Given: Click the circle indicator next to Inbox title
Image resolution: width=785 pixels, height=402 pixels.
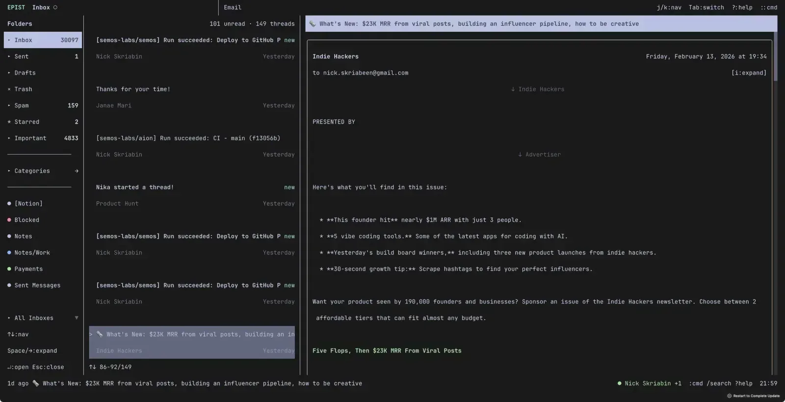Looking at the screenshot, I should 55,7.
